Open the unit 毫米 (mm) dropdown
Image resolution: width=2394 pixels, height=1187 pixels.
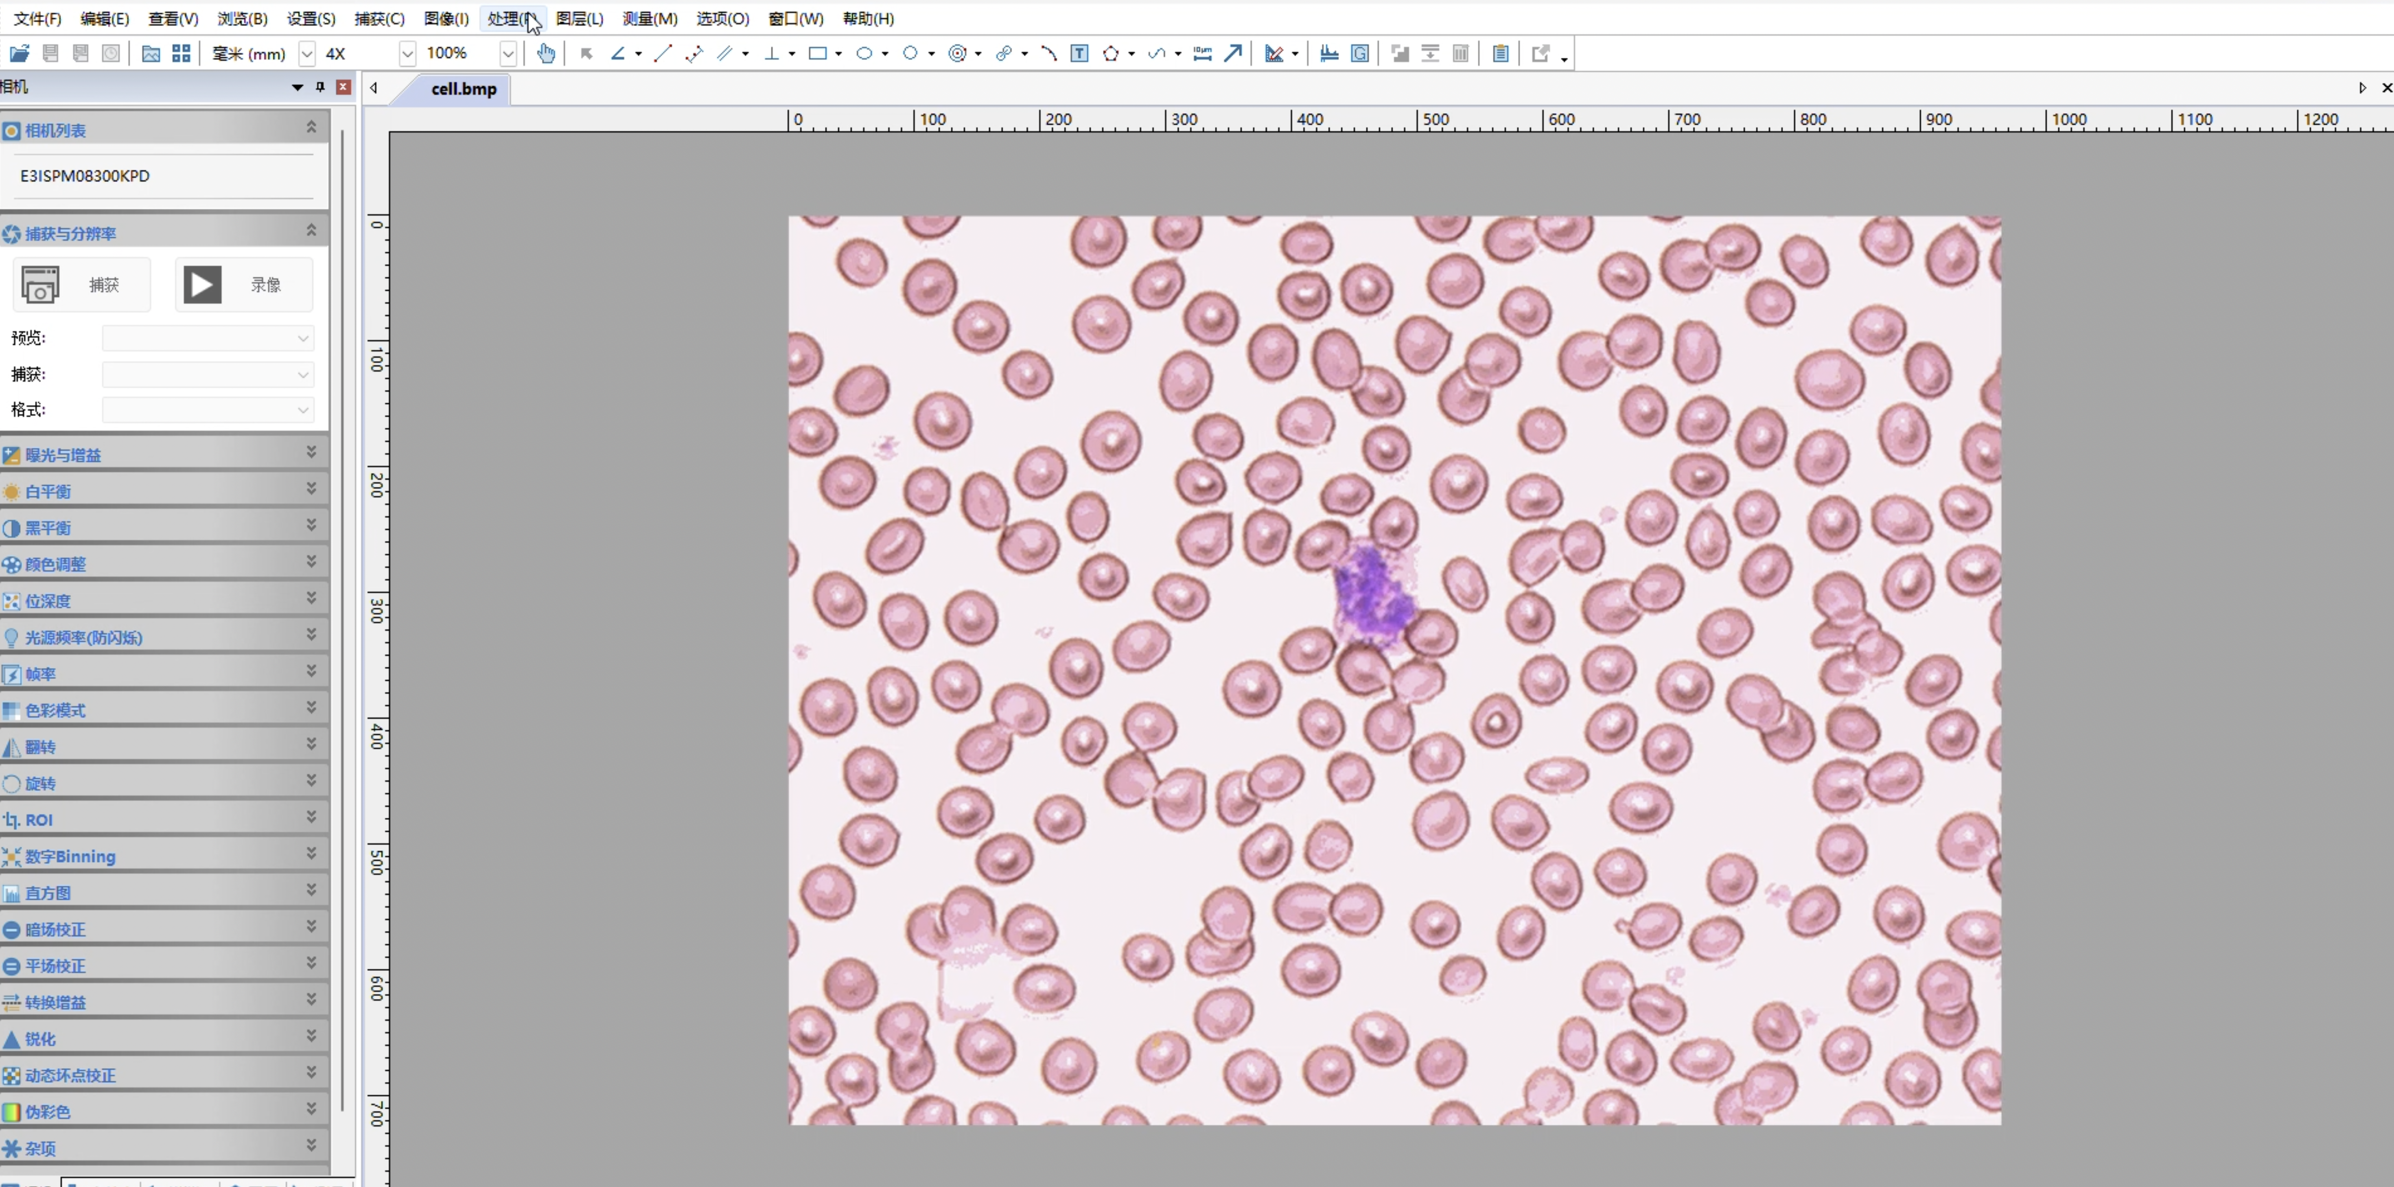coord(307,54)
